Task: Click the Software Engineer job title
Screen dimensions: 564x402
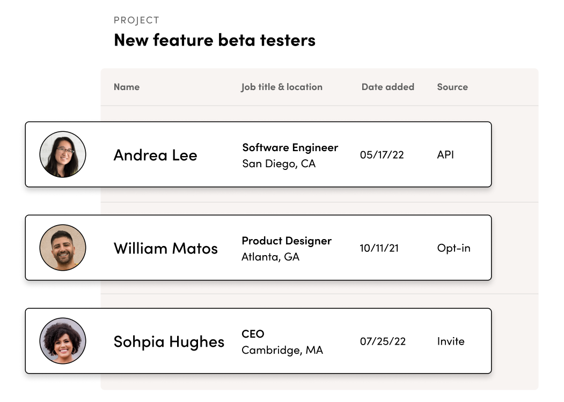Action: point(290,147)
